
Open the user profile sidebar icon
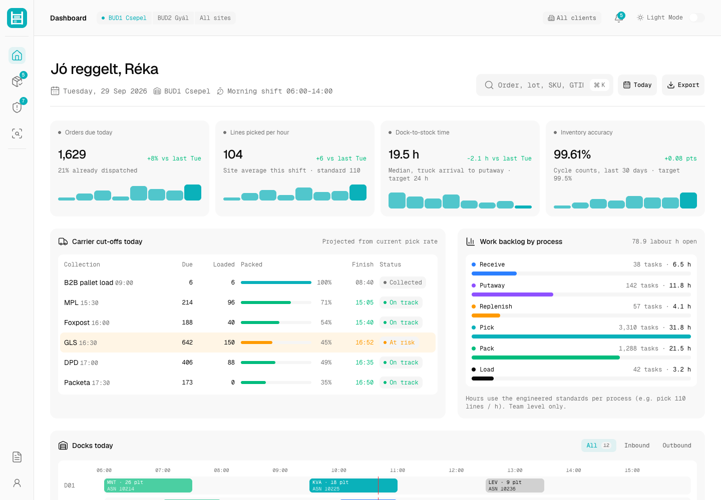pos(17,483)
